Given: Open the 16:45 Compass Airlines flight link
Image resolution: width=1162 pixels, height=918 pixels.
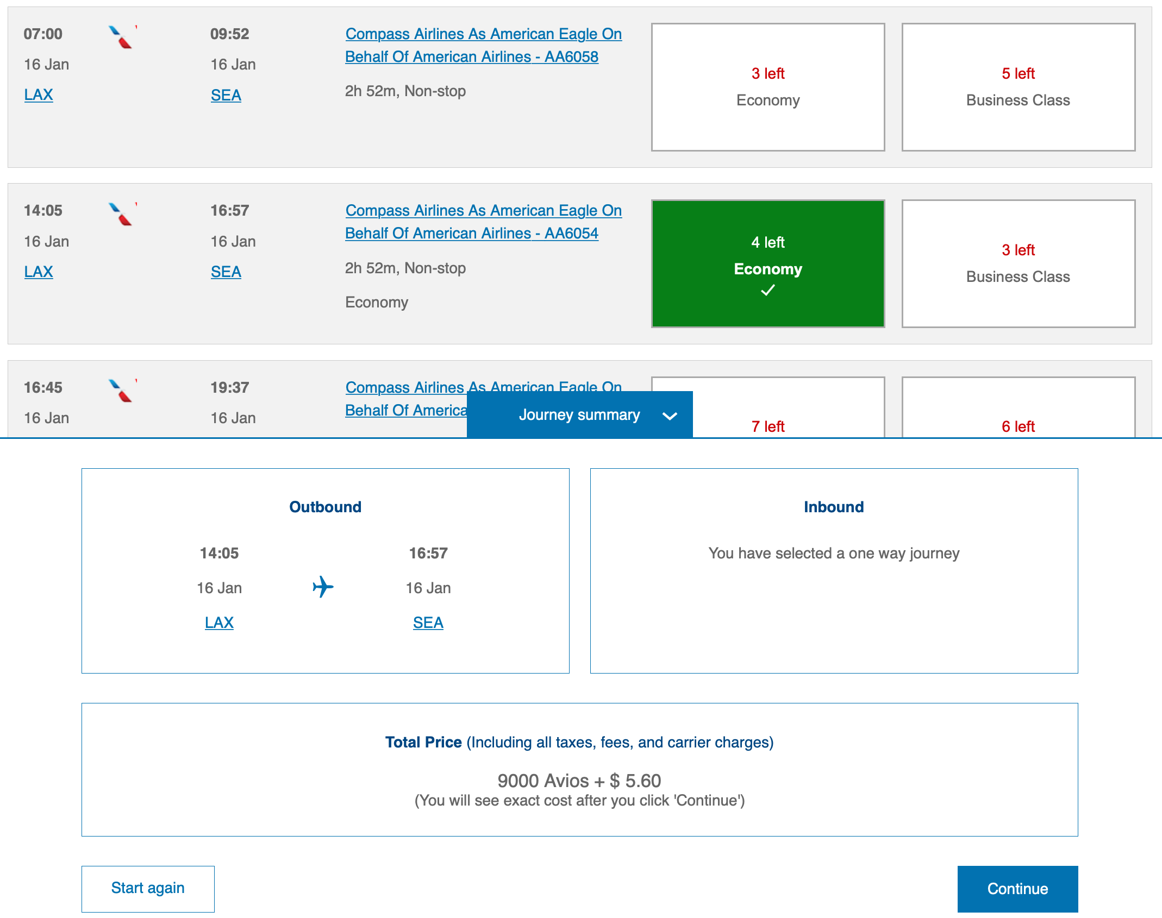Looking at the screenshot, I should (405, 399).
